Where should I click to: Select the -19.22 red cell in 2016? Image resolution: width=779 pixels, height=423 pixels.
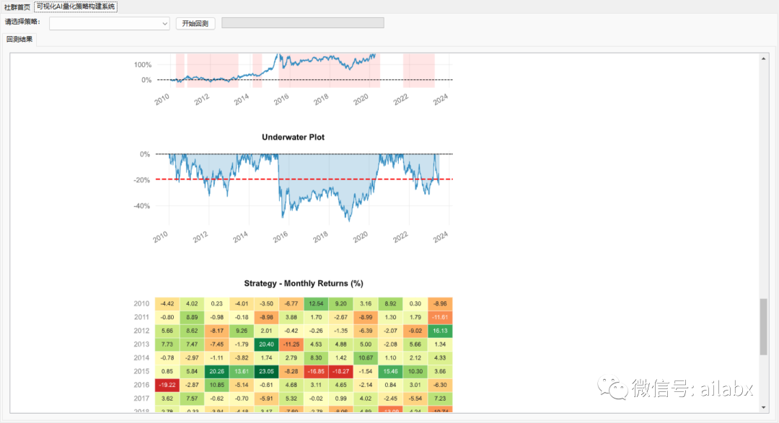pyautogui.click(x=167, y=385)
